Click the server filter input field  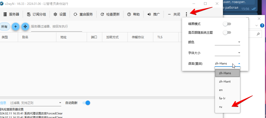pyautogui.click(x=56, y=27)
